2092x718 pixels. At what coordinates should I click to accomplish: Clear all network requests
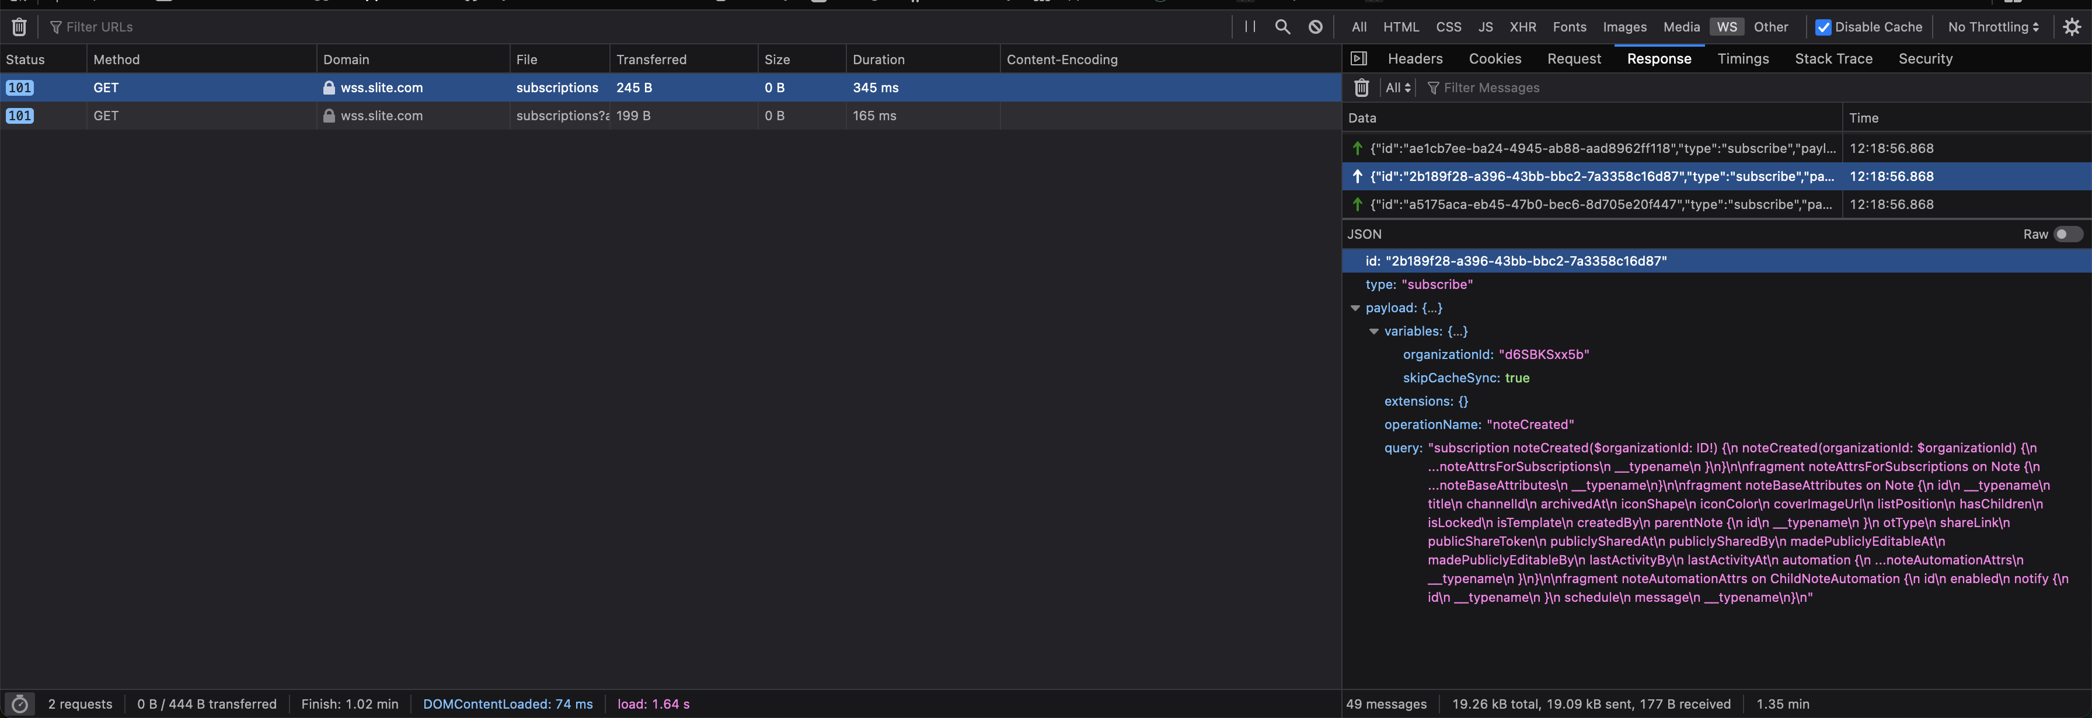pyautogui.click(x=18, y=27)
